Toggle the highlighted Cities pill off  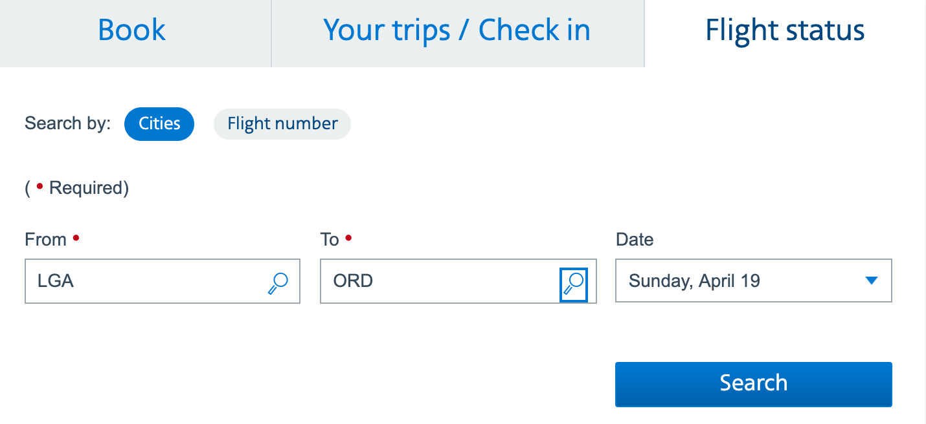tap(159, 123)
